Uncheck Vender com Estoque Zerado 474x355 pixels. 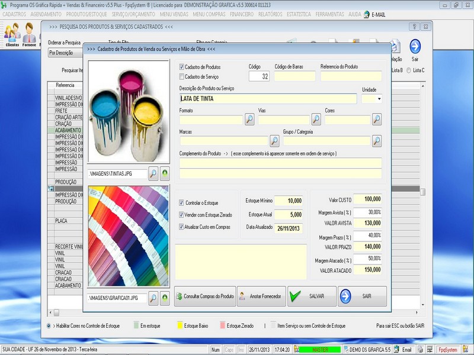[x=182, y=215]
